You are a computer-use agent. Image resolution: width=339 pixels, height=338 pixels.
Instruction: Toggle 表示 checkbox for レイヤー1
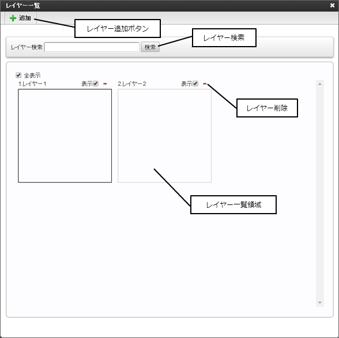point(96,83)
